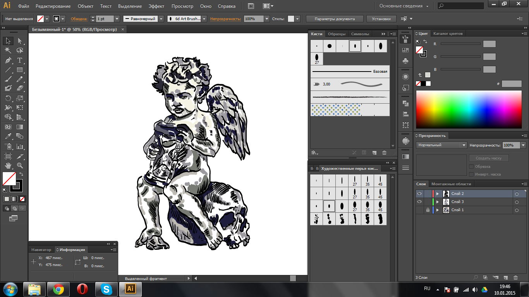The image size is (529, 297).
Task: Delete selected layer with trash icon
Action: point(515,277)
